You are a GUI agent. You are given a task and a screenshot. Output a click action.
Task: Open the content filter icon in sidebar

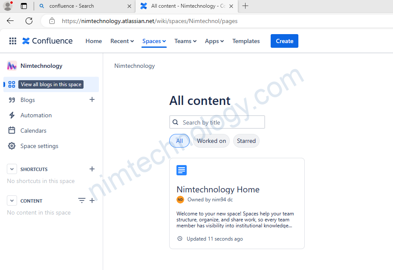(x=81, y=200)
